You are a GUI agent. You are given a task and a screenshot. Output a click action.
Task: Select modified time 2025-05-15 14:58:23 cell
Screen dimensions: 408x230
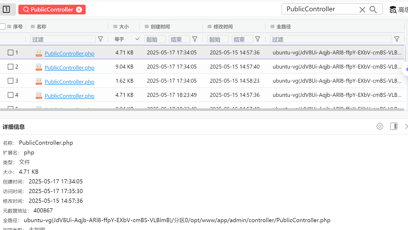coord(235,81)
